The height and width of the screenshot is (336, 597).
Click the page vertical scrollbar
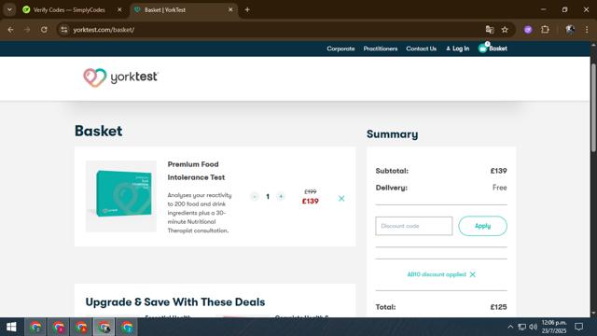pyautogui.click(x=593, y=108)
